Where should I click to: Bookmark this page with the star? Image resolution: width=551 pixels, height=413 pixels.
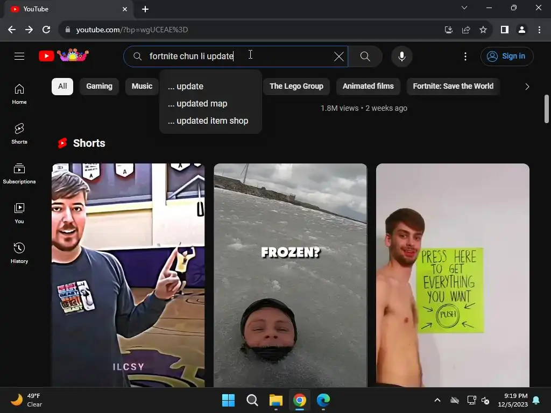(483, 30)
